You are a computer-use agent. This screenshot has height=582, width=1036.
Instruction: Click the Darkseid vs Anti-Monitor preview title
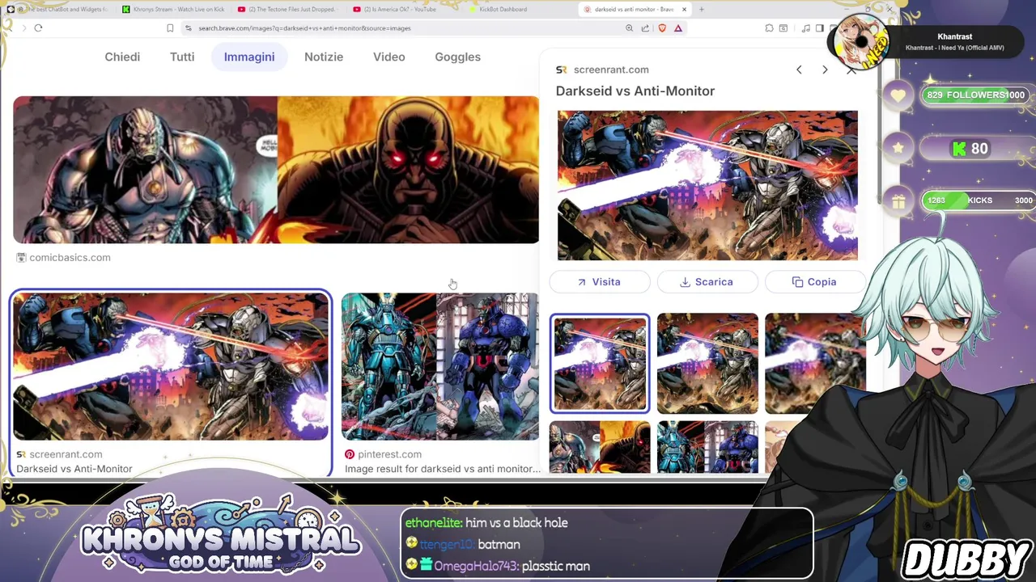635,91
